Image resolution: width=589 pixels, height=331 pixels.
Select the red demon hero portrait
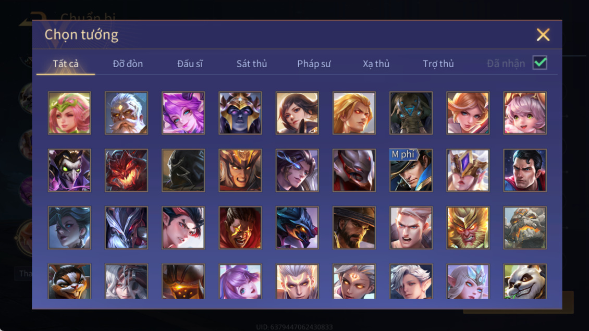coord(126,170)
